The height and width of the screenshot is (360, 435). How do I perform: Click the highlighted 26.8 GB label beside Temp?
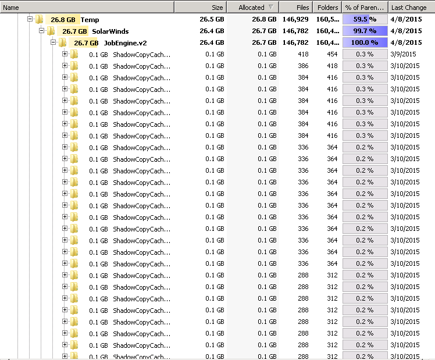coord(63,20)
